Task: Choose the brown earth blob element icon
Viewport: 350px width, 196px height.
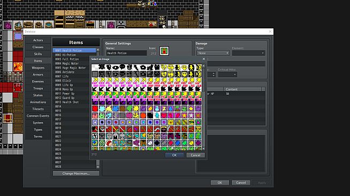Action: pos(123,109)
